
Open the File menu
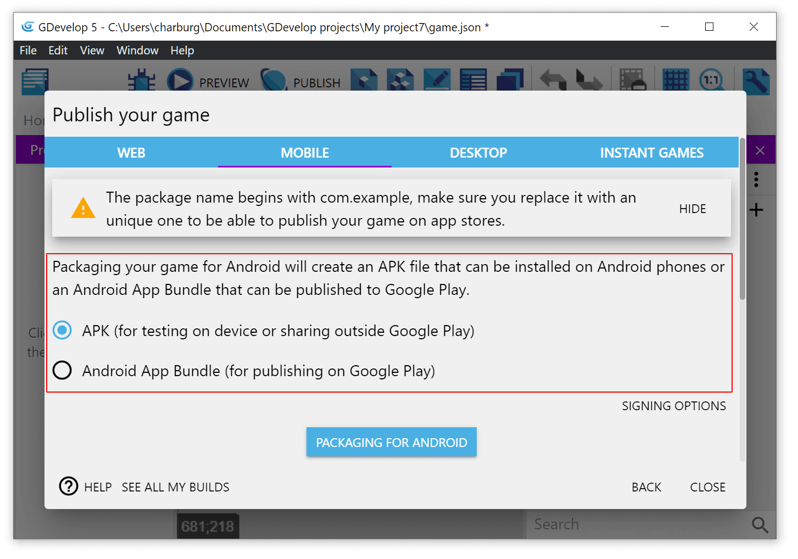pyautogui.click(x=28, y=51)
